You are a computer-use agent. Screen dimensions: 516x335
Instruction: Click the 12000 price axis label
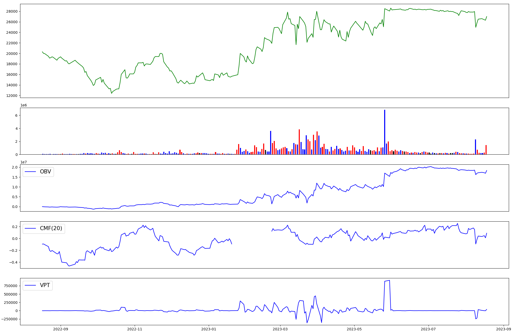click(x=12, y=96)
